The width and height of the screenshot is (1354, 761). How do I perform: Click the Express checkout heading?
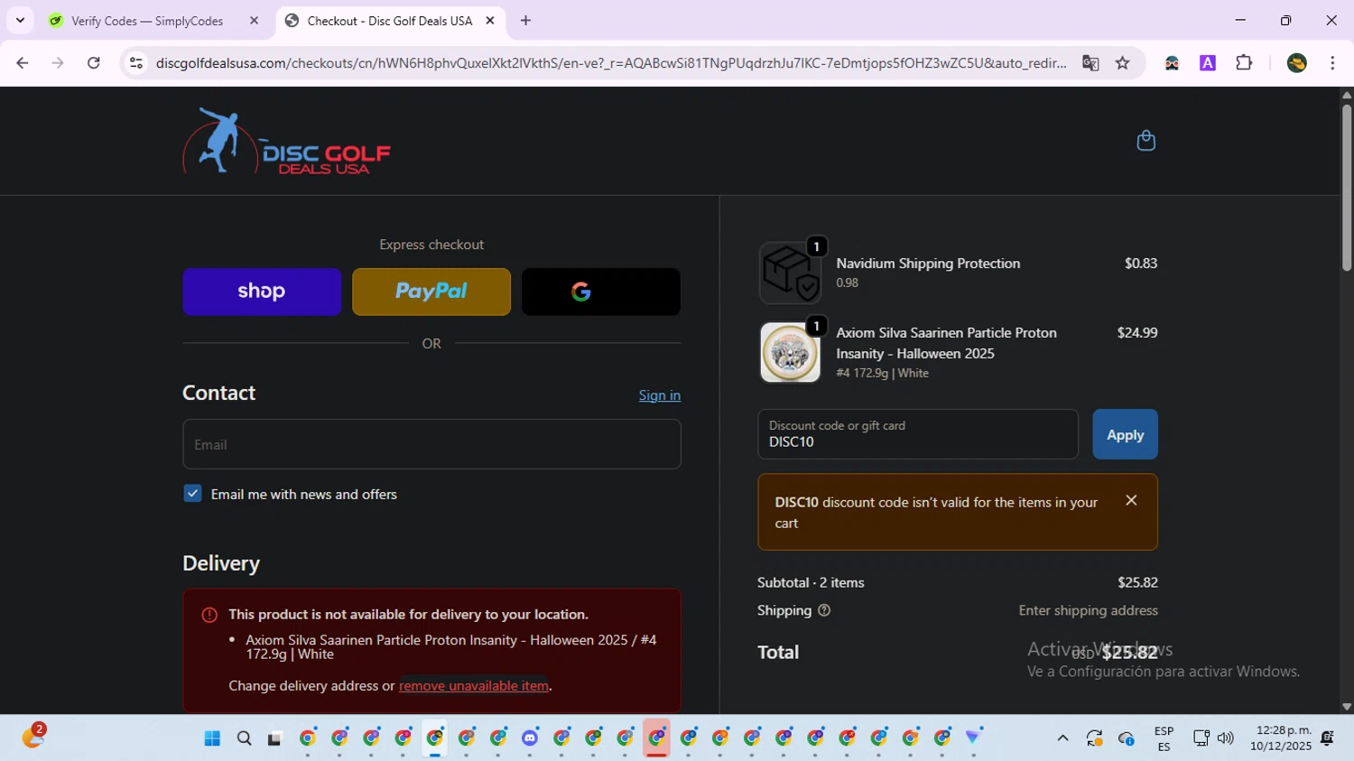click(431, 245)
